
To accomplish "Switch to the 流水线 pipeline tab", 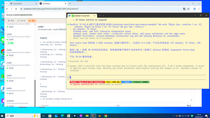I will click(x=21, y=21).
